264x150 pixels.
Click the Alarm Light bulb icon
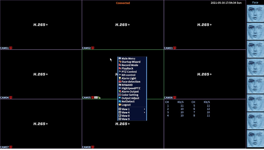coord(120,78)
